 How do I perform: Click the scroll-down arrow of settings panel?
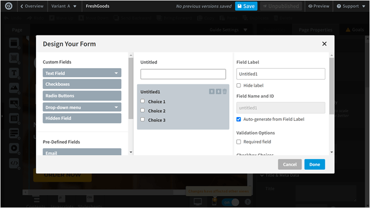331,152
